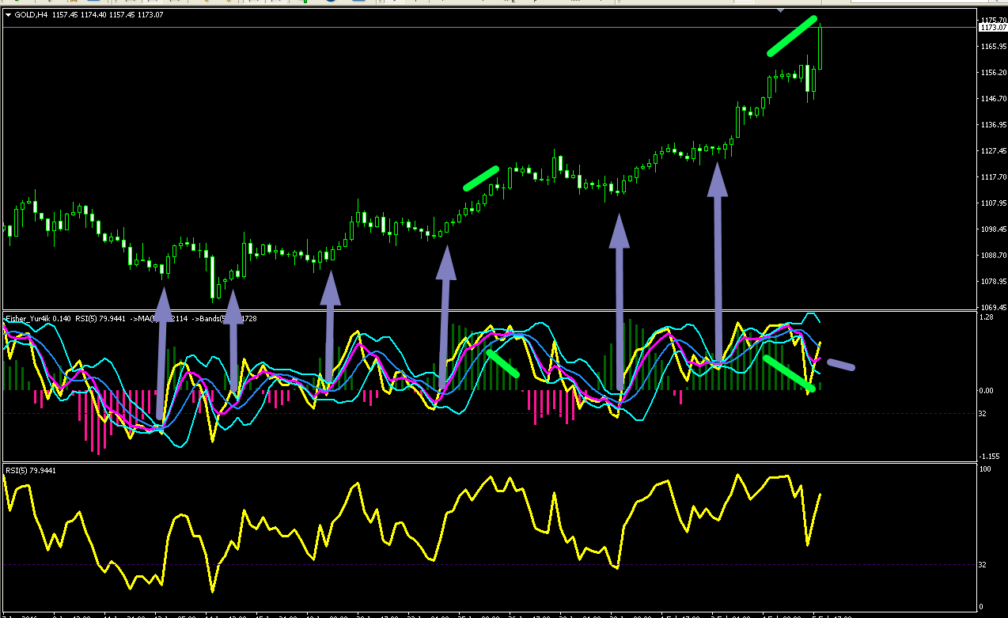This screenshot has width=1008, height=618.
Task: Click the GOLD,H4 chart title text
Action: click(30, 13)
